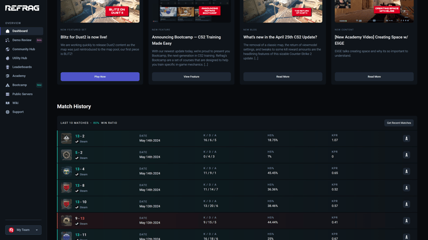Click map icon of the 5-2 match
Screen dimensions: 428x240
click(x=66, y=155)
